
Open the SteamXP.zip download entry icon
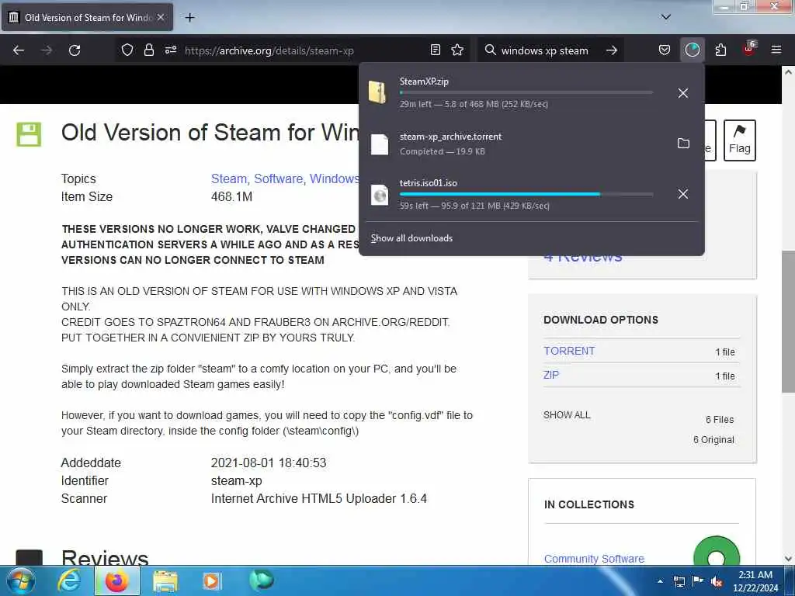tap(378, 92)
